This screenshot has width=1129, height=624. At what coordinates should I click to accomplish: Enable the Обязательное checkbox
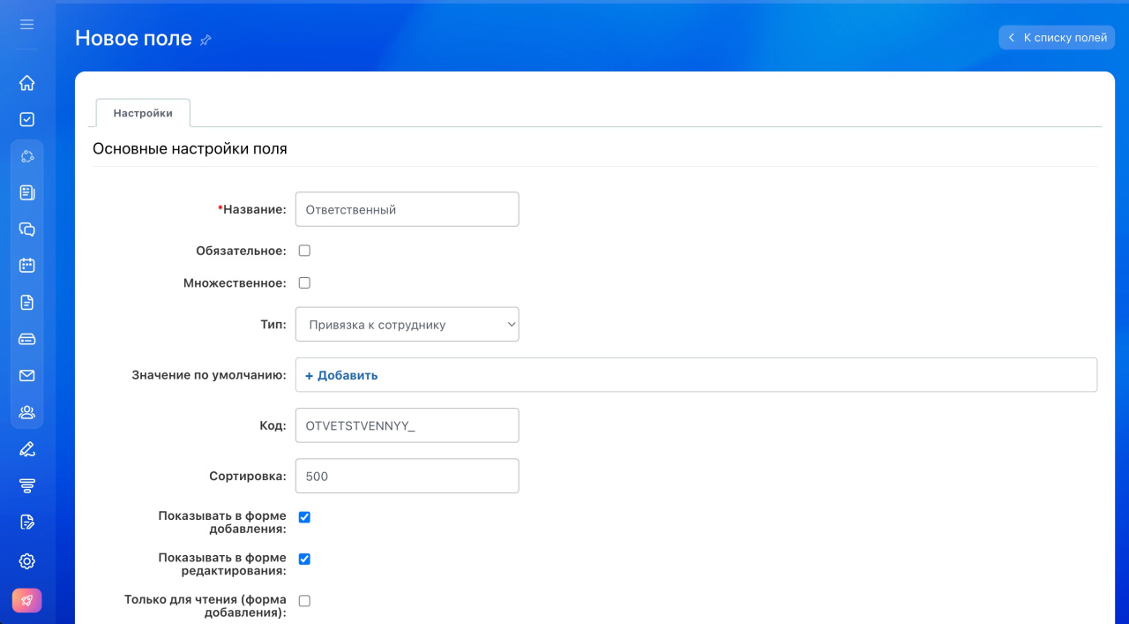304,251
